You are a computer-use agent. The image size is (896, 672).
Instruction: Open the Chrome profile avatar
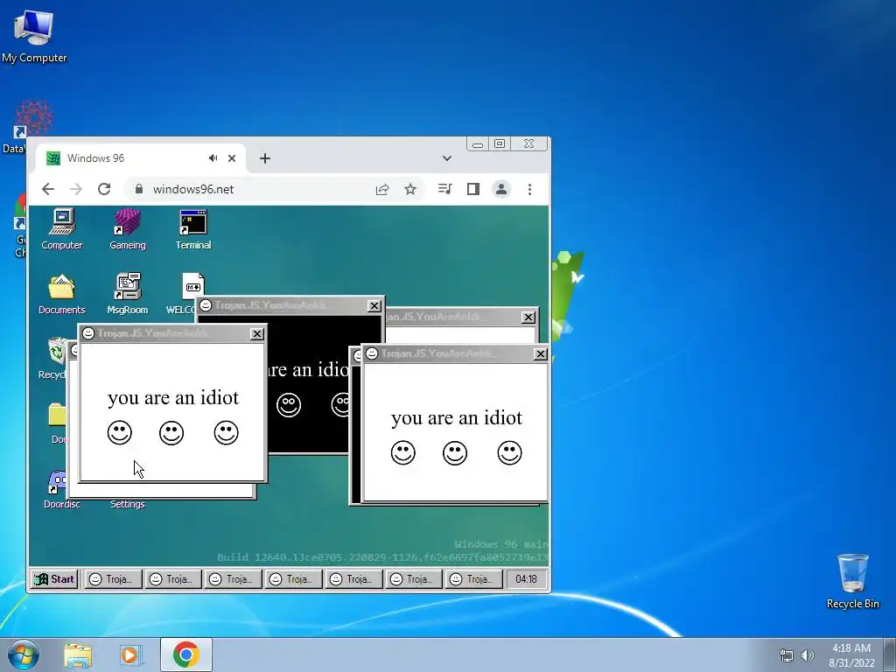(501, 189)
